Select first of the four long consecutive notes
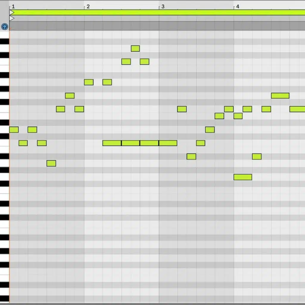The image size is (305, 305). coord(112,143)
